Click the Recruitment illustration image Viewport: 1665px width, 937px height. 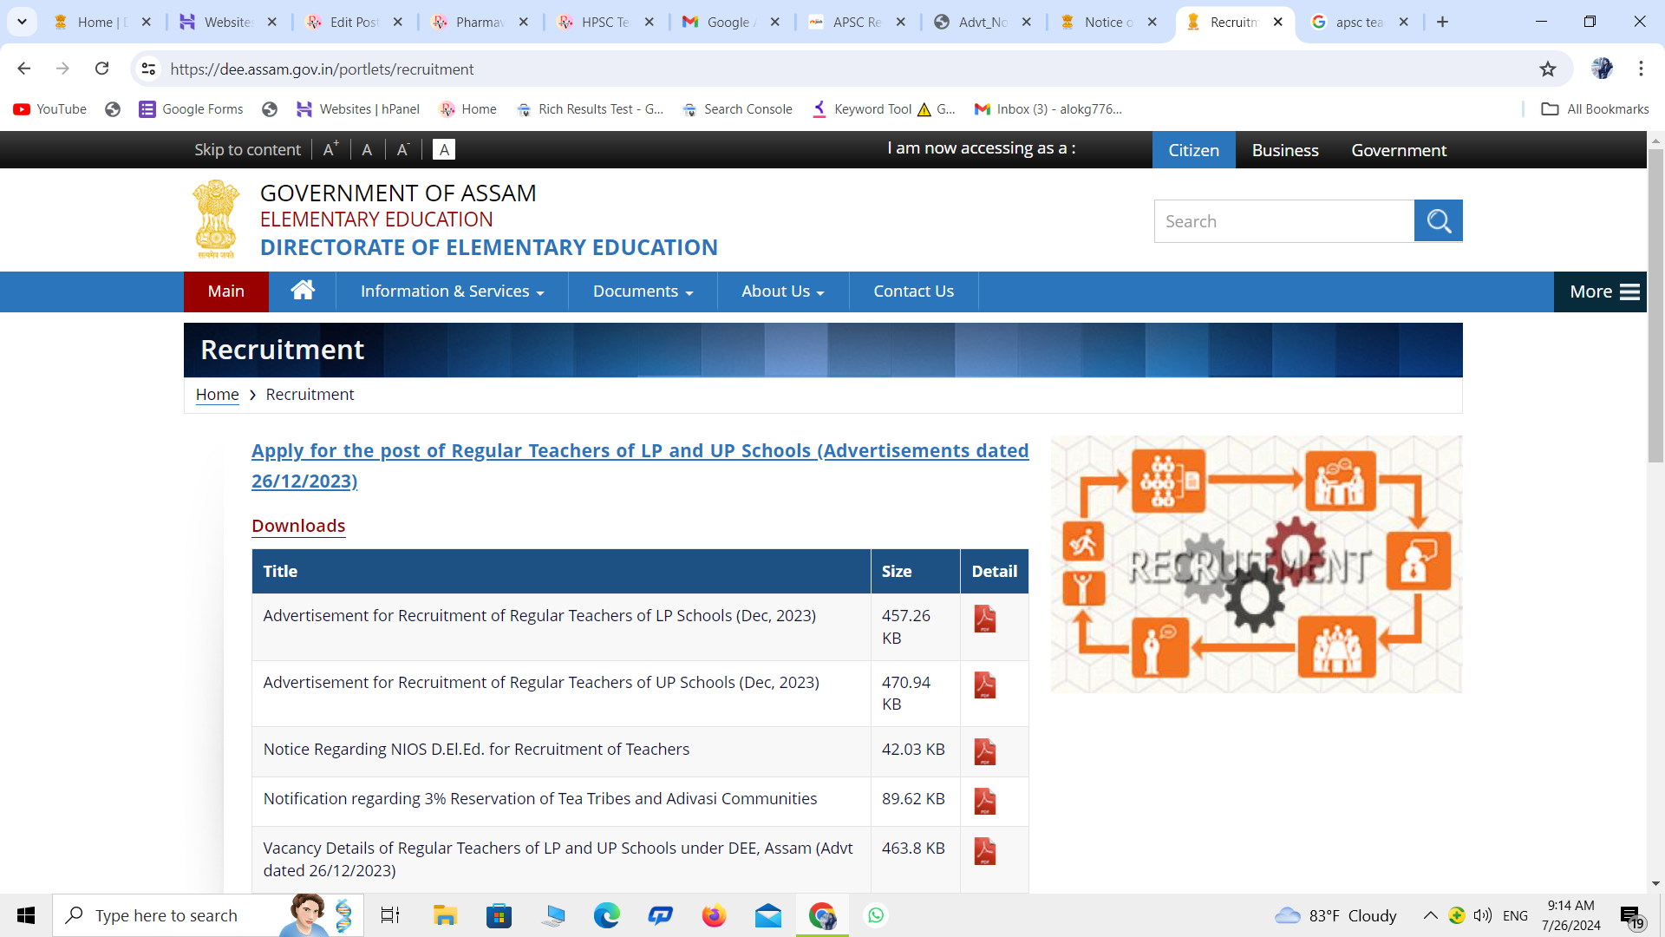[1257, 564]
